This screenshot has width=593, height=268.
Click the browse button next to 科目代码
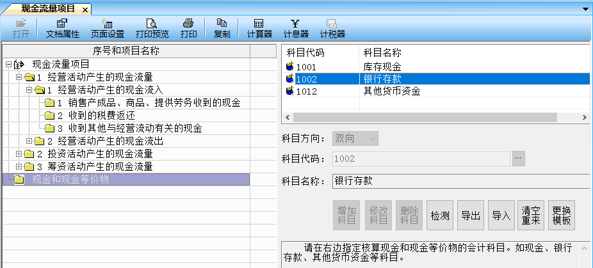coord(519,159)
